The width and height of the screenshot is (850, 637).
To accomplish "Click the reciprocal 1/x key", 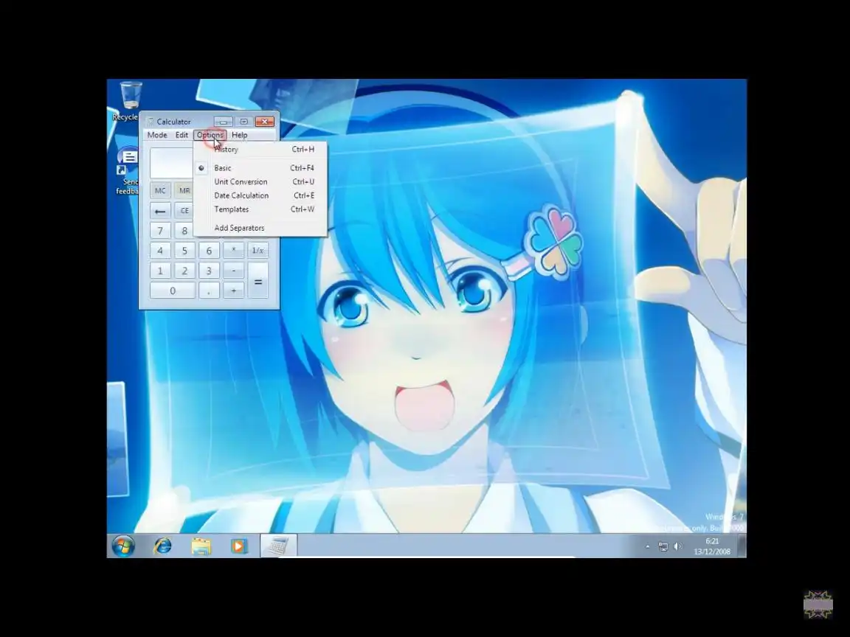I will click(x=258, y=251).
